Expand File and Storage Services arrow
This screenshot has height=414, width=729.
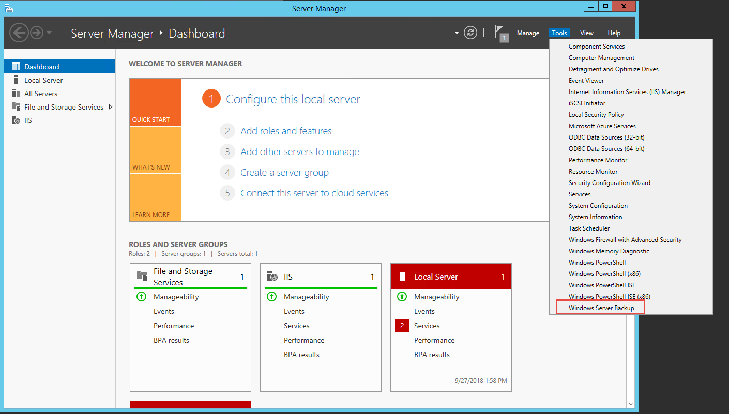click(x=110, y=107)
